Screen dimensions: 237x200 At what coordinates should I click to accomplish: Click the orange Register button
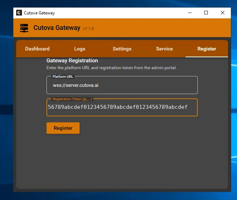point(63,128)
